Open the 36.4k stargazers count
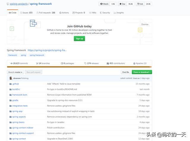This screenshot has height=141, width=190. click(131, 4)
